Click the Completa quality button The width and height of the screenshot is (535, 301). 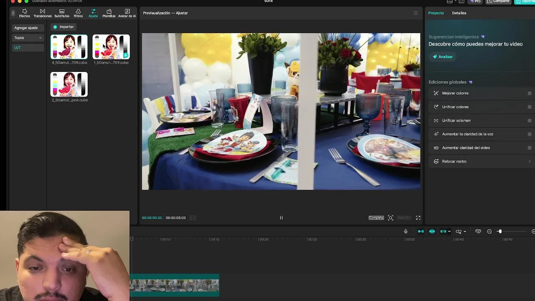click(376, 218)
